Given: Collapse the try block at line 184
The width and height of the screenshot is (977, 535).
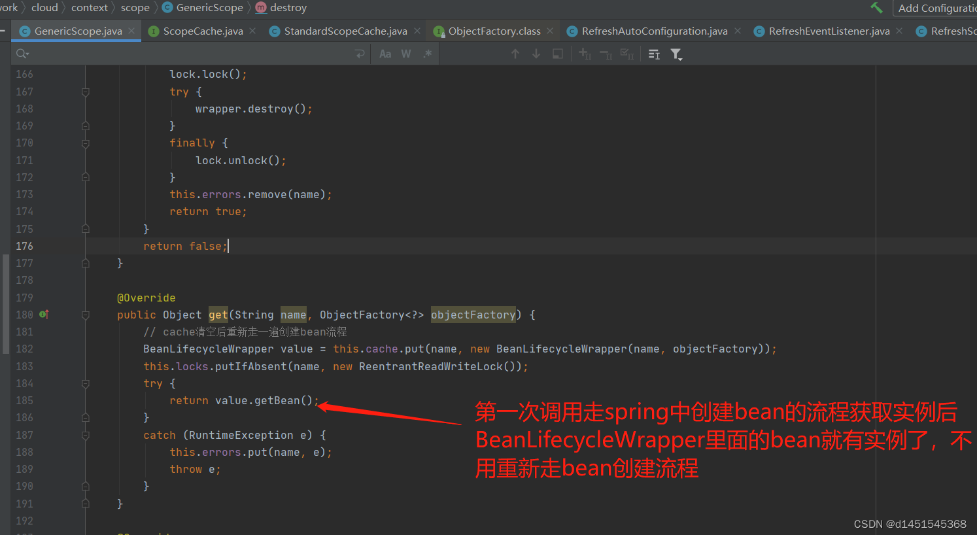Looking at the screenshot, I should point(86,384).
